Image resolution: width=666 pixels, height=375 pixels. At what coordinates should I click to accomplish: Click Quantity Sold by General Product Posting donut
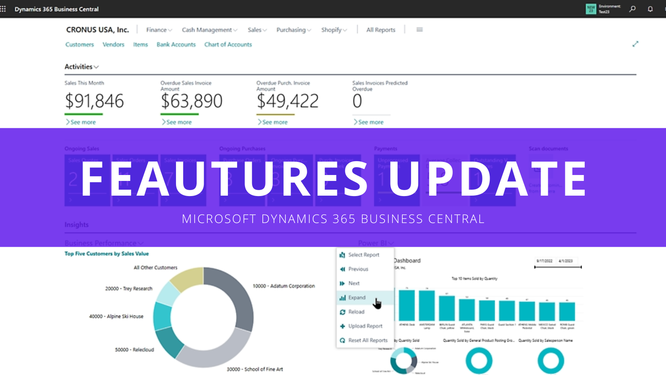(479, 361)
